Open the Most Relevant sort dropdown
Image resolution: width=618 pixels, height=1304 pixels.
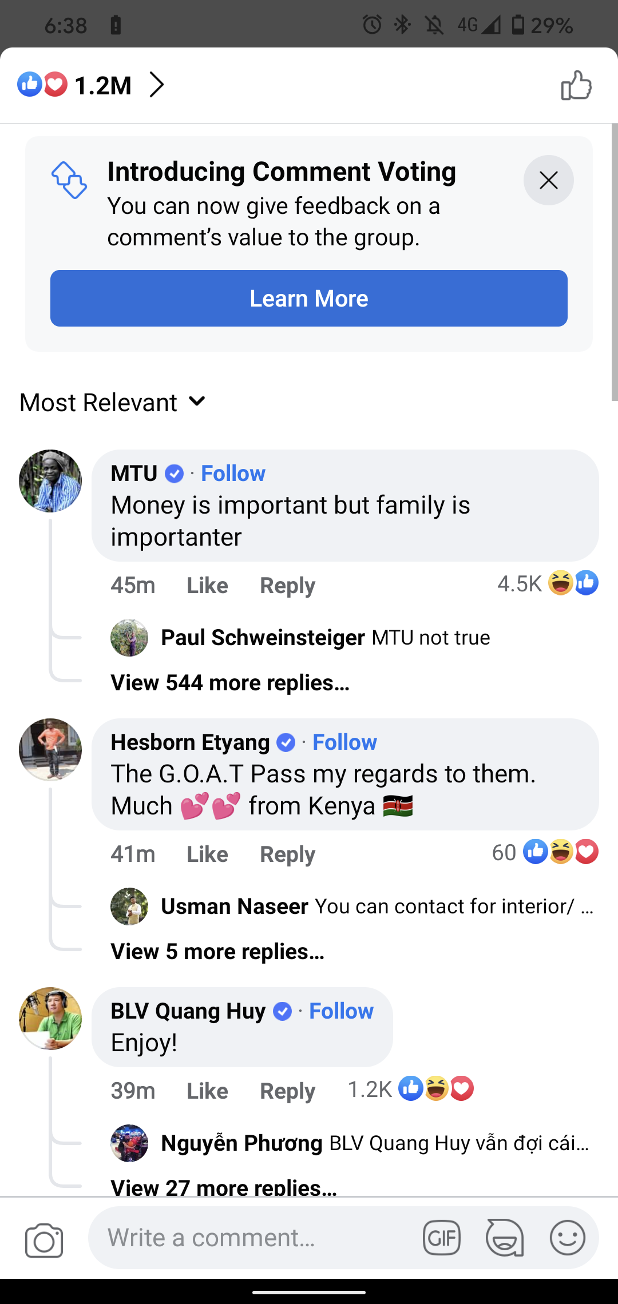[x=113, y=403]
